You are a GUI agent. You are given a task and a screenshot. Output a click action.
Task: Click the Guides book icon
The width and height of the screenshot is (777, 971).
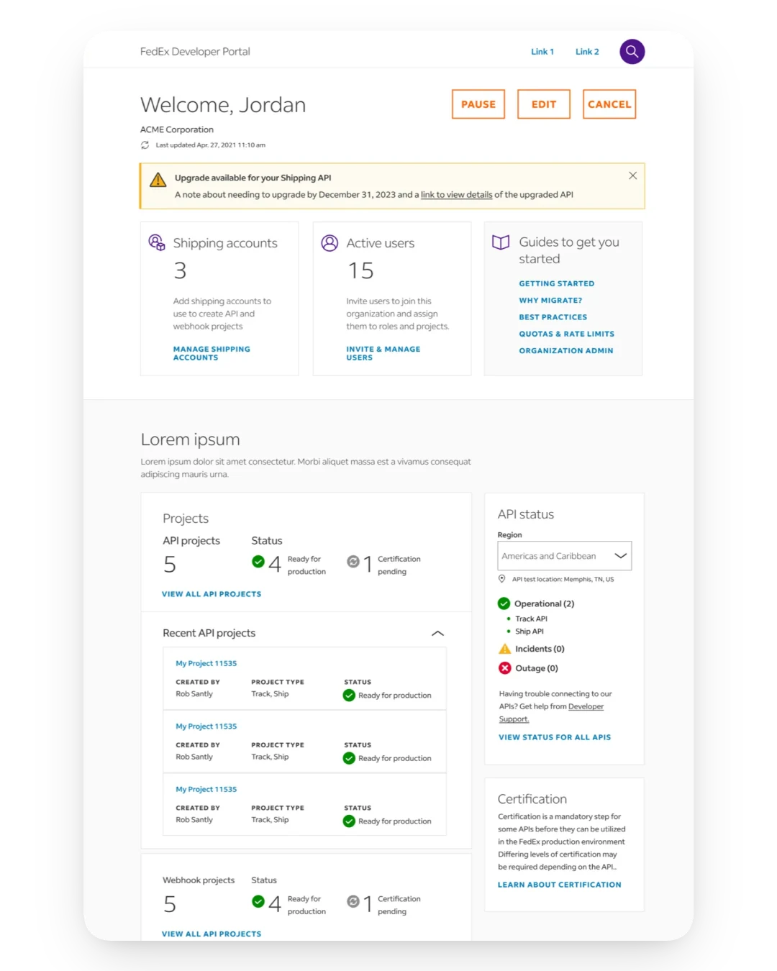pos(501,242)
